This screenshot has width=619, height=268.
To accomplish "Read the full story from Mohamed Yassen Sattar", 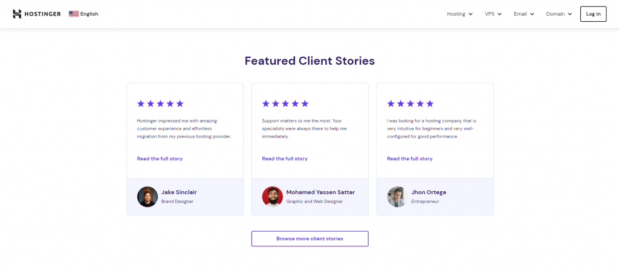I will [285, 159].
